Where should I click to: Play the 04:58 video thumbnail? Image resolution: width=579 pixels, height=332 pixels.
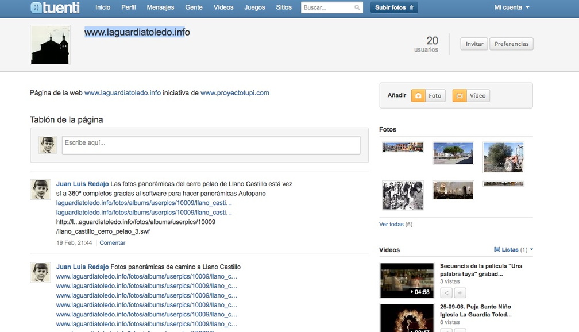tap(407, 280)
